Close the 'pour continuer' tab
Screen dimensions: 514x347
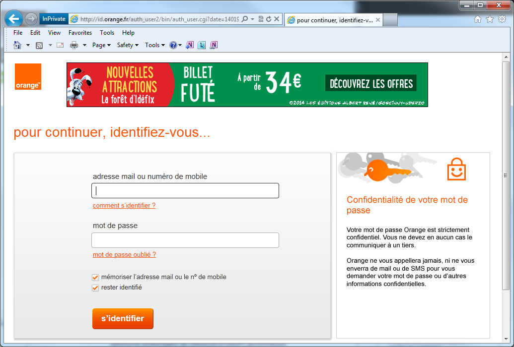tap(377, 20)
